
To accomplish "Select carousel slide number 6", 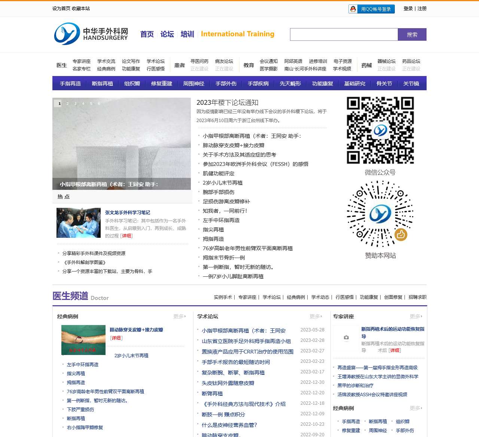I will [x=99, y=103].
